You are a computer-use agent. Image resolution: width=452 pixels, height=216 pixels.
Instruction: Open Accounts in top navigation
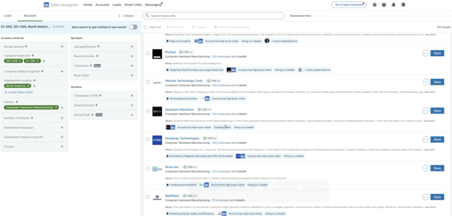(x=102, y=5)
